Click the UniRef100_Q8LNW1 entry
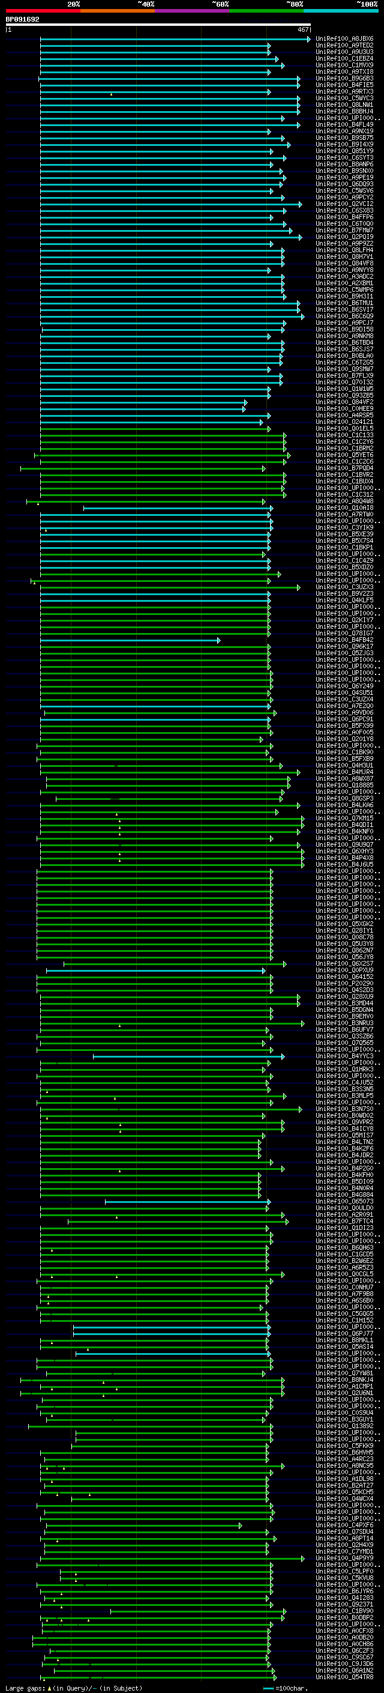This screenshot has height=1693, width=384. click(x=344, y=104)
